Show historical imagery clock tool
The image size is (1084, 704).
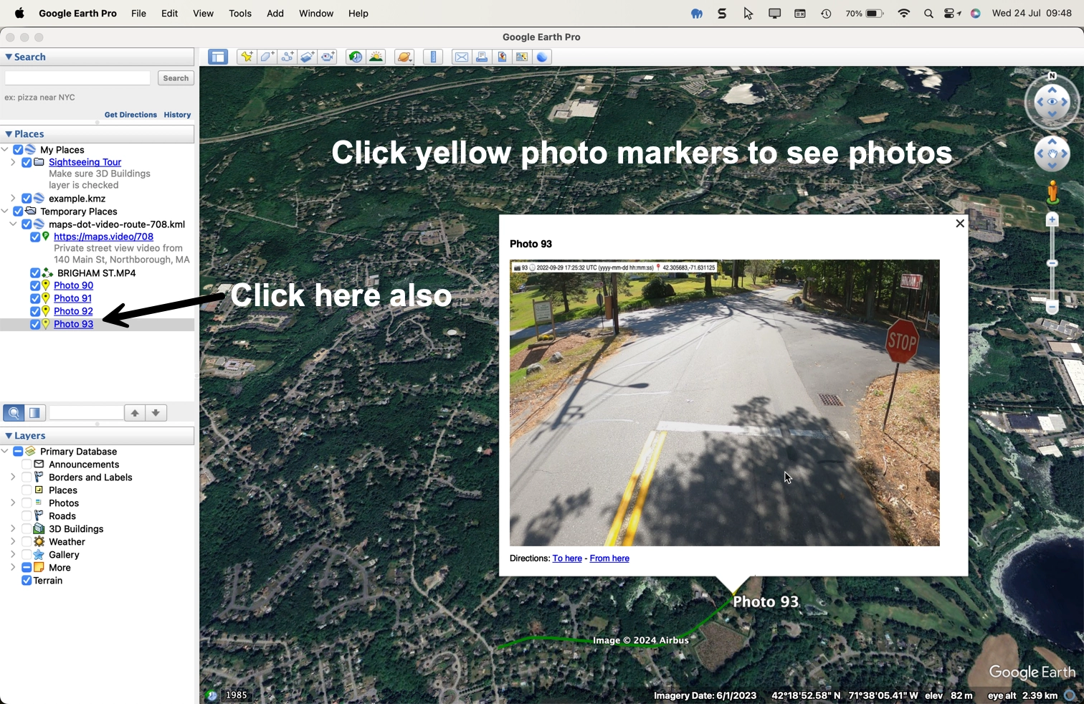[355, 57]
